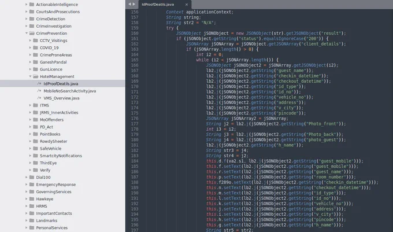Screen dimensions: 393x232
Task: Expand the ActionableIntelligence folder arrow
Action: click(x=27, y=4)
